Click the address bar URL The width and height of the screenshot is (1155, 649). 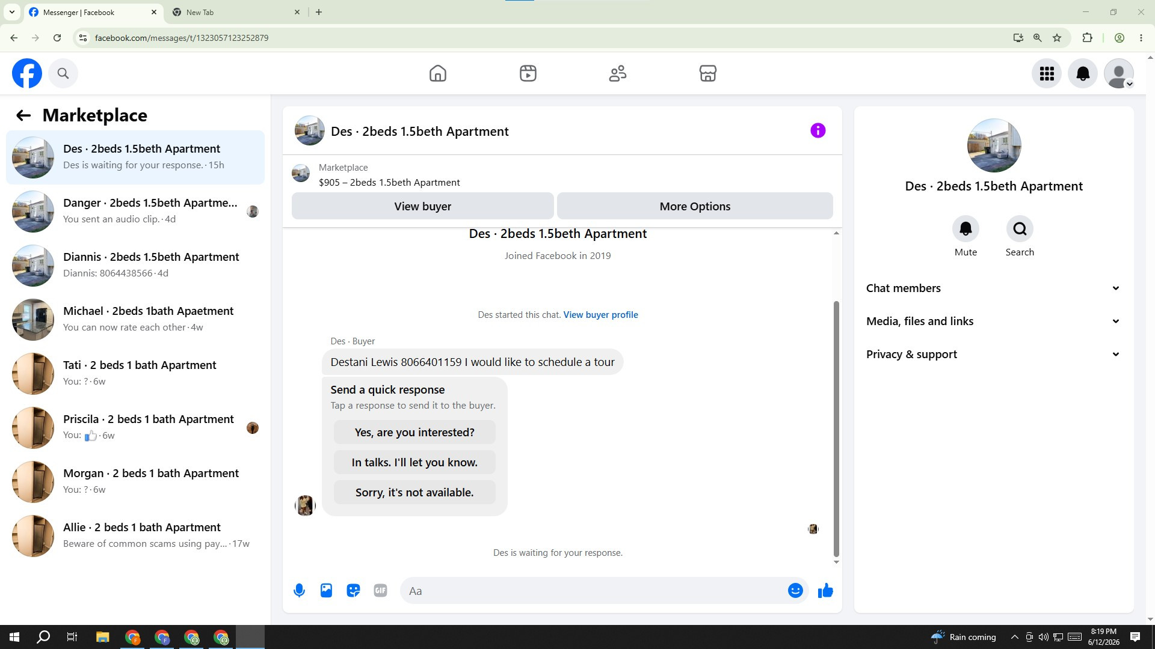coord(182,38)
